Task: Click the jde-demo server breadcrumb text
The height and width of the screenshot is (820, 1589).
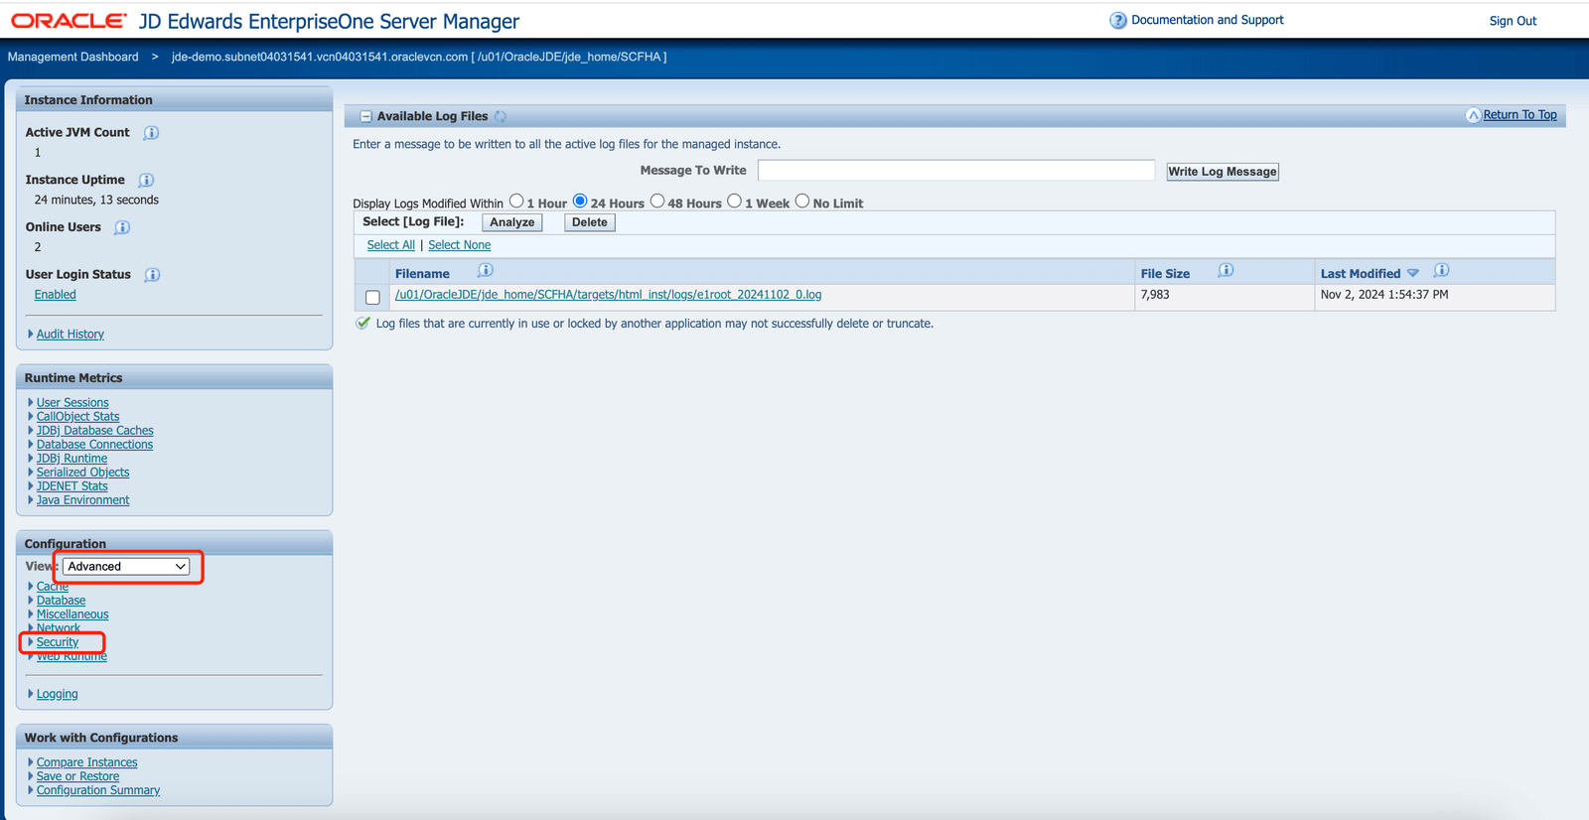Action: pos(419,57)
